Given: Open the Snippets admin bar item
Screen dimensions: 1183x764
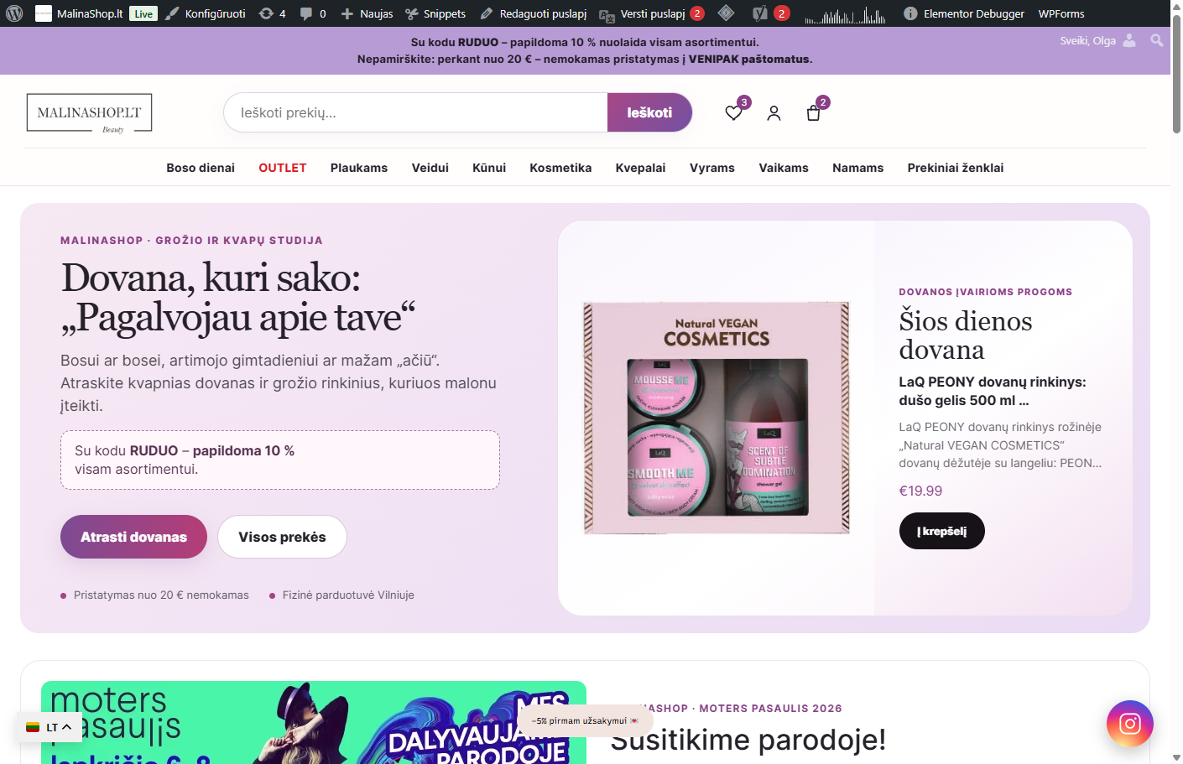Looking at the screenshot, I should click(x=435, y=13).
